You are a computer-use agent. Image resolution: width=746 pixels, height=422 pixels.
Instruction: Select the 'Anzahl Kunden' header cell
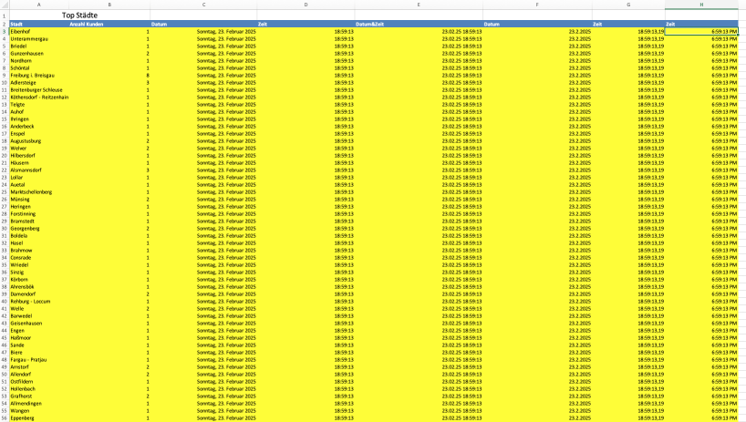[x=88, y=24]
